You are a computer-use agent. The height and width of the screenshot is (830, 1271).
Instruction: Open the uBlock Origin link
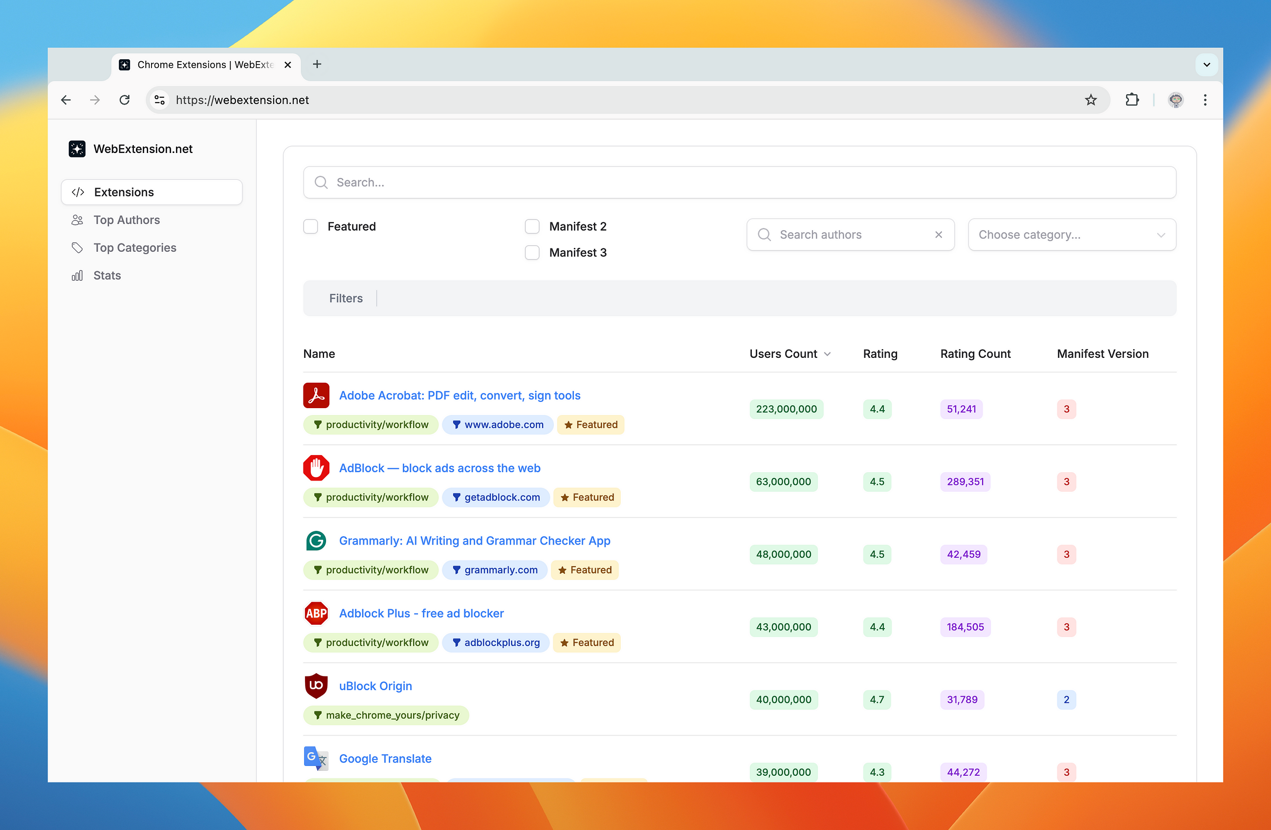[x=375, y=686]
